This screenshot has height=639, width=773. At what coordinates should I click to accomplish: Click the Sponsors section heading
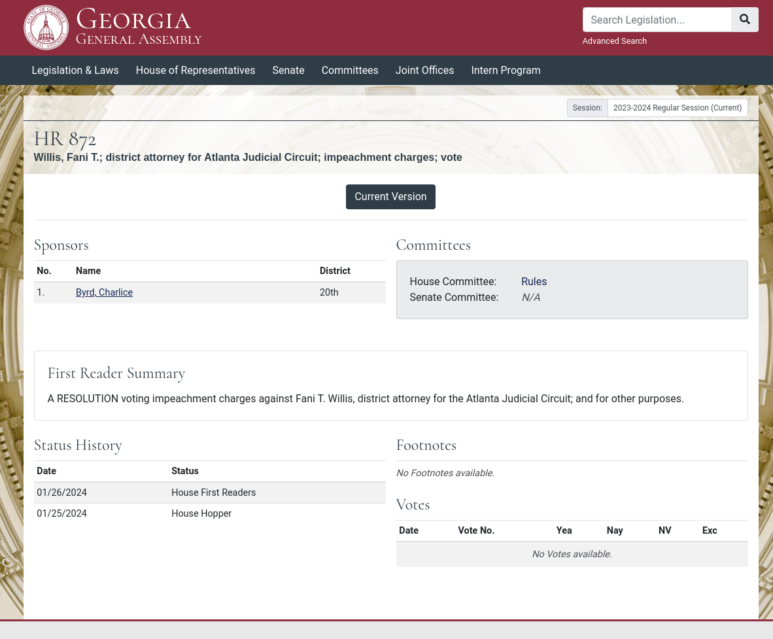point(61,245)
